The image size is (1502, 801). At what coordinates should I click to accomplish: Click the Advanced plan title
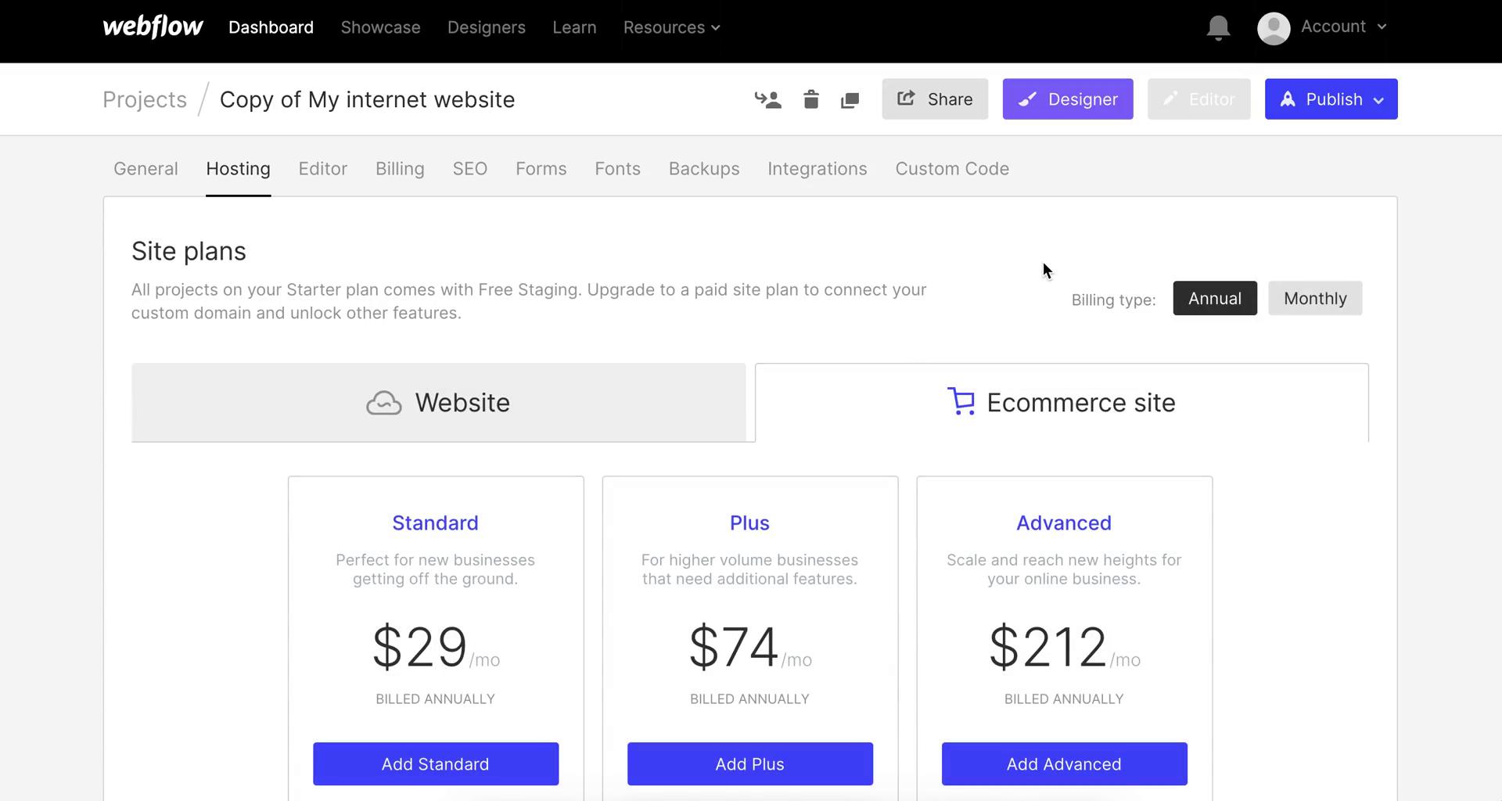[x=1064, y=523]
